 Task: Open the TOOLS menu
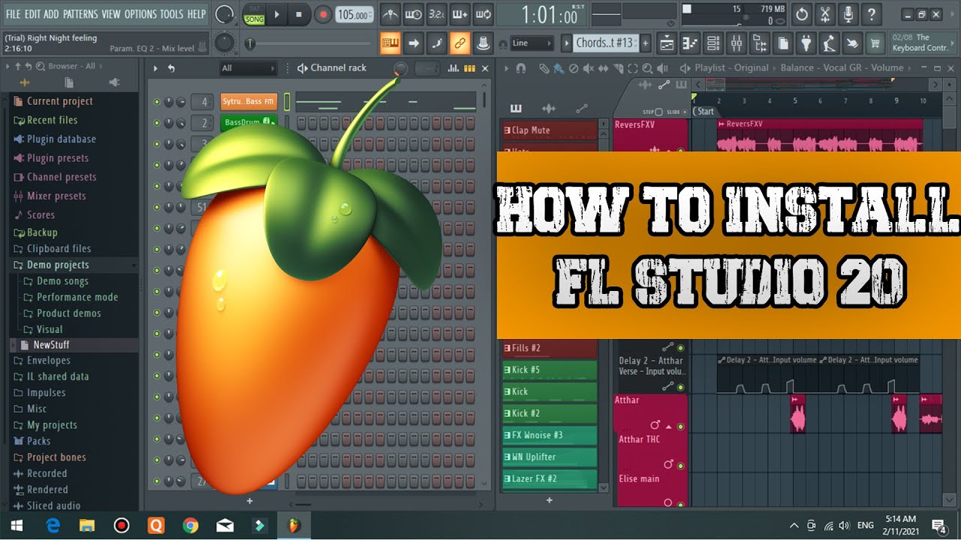click(x=171, y=14)
